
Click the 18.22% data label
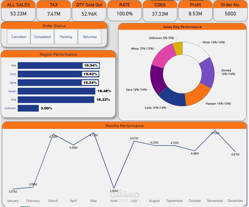103,100
